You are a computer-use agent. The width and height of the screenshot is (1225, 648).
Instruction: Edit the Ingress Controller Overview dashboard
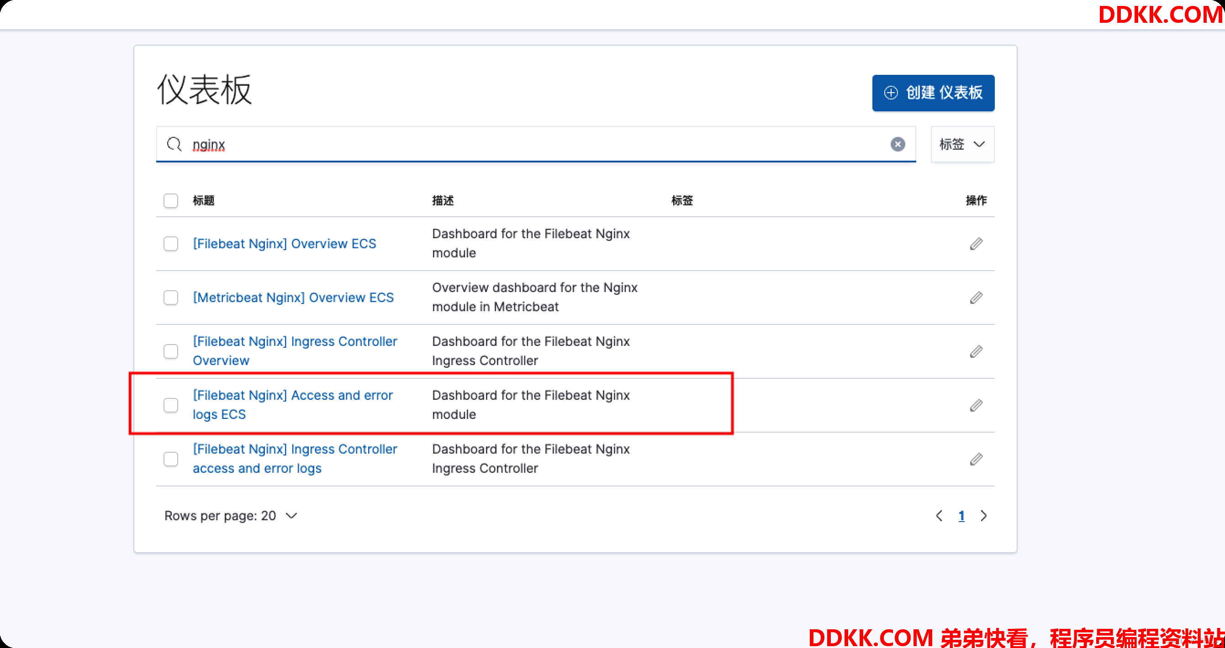click(976, 351)
